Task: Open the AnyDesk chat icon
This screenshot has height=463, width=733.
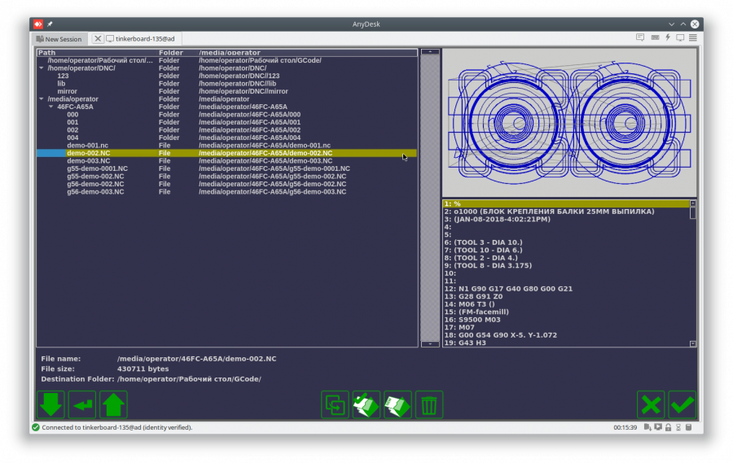Action: pos(641,37)
